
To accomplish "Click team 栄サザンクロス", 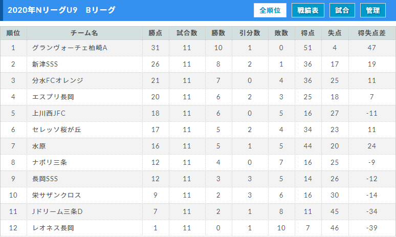I will 57,196.
